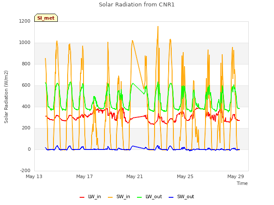Click the 1000 y-axis tick label
This screenshot has height=205, width=274.
coord(25,43)
